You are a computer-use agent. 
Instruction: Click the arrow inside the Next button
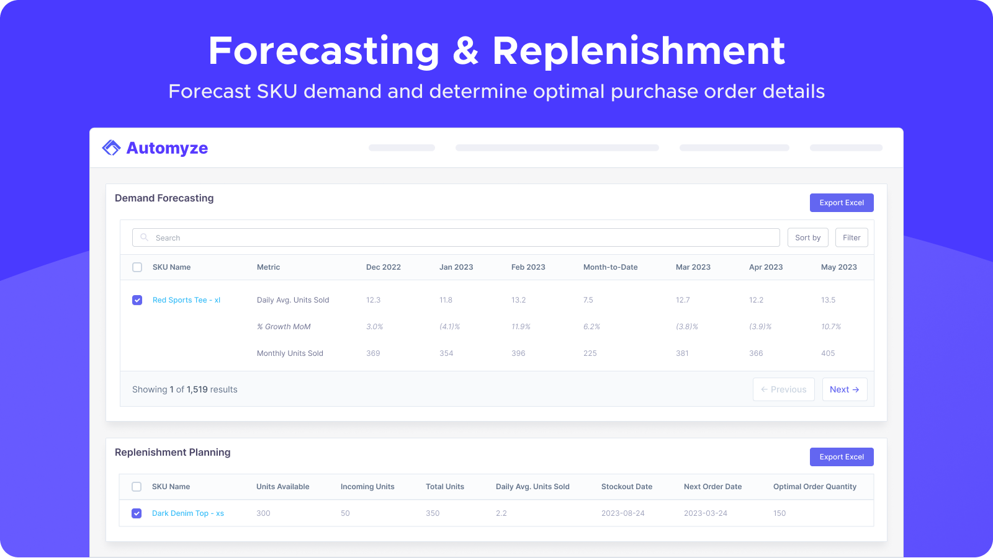click(854, 389)
